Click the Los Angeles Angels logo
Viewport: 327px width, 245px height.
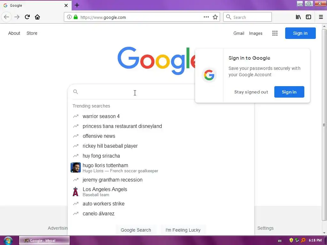75,192
